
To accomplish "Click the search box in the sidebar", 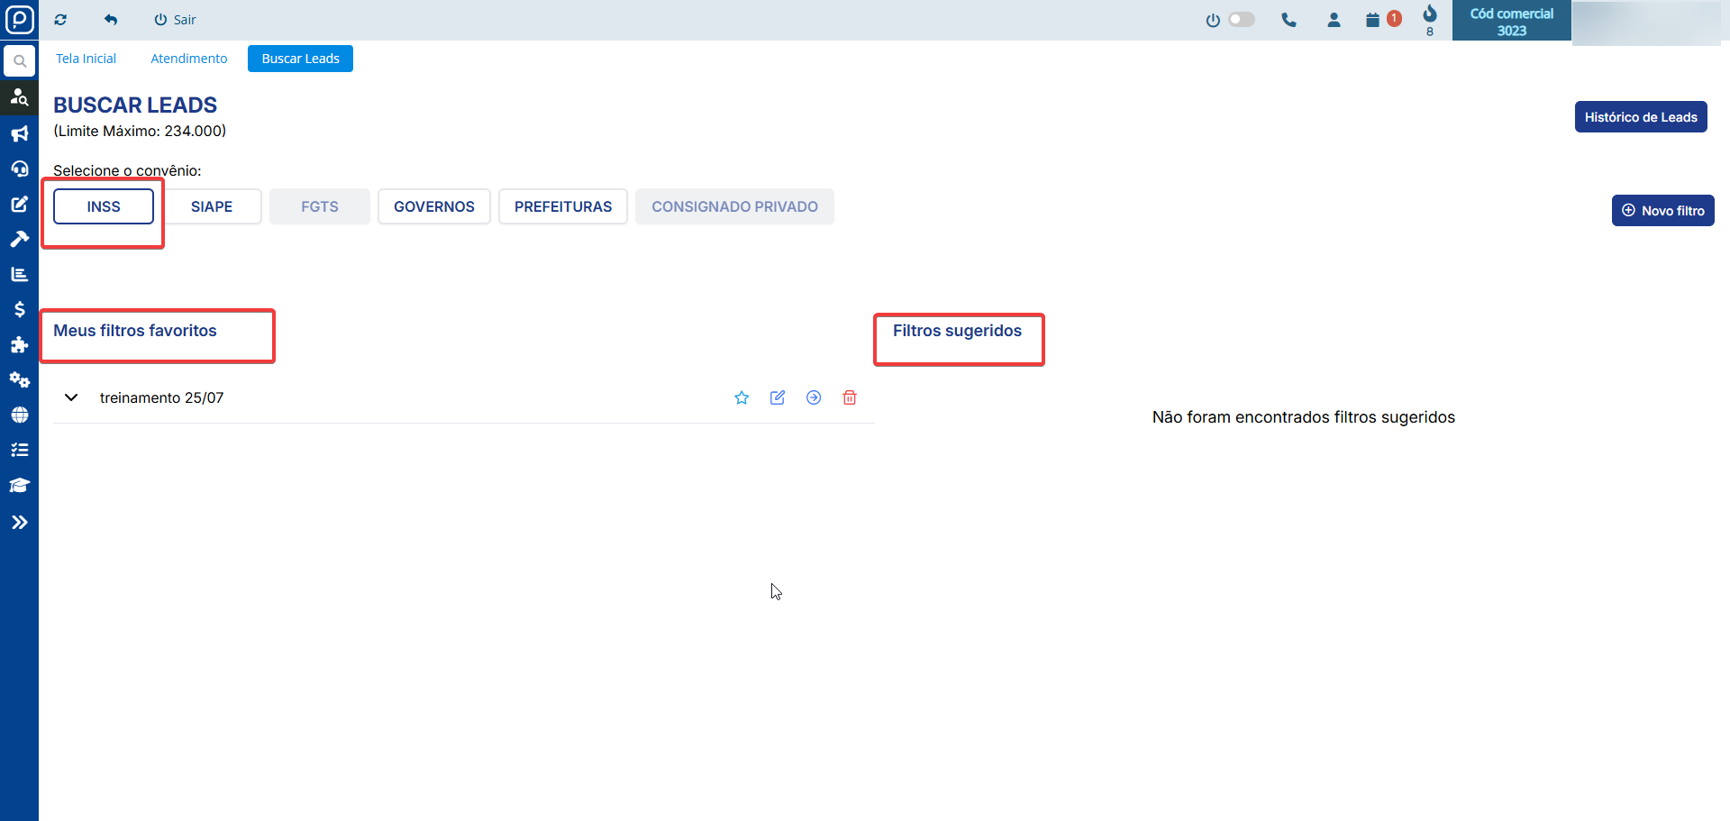I will 19,61.
